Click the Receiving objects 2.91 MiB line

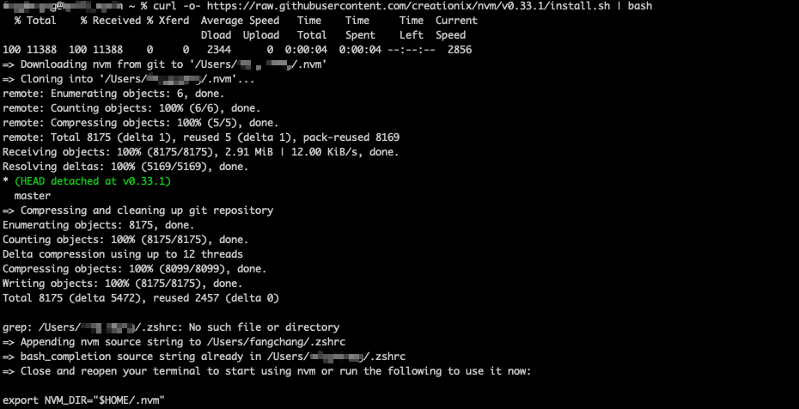coord(201,152)
